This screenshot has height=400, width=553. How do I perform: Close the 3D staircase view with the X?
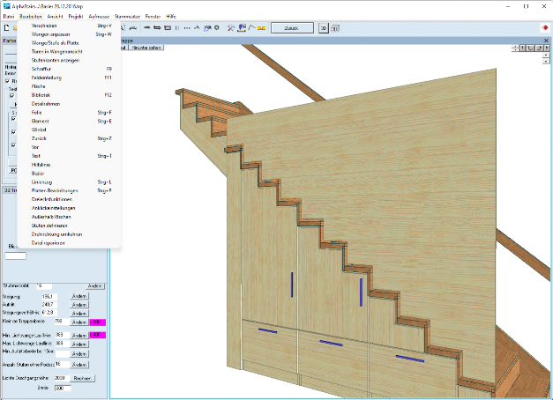546,41
